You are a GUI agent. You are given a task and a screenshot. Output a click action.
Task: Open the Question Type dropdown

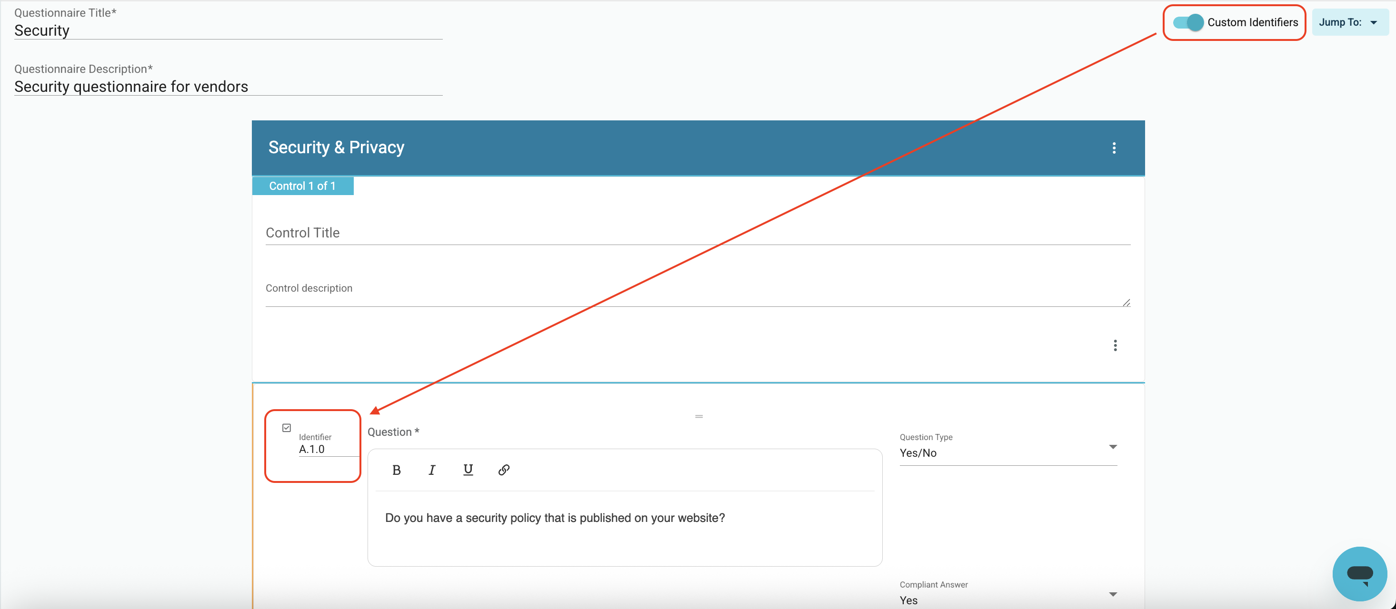1008,452
